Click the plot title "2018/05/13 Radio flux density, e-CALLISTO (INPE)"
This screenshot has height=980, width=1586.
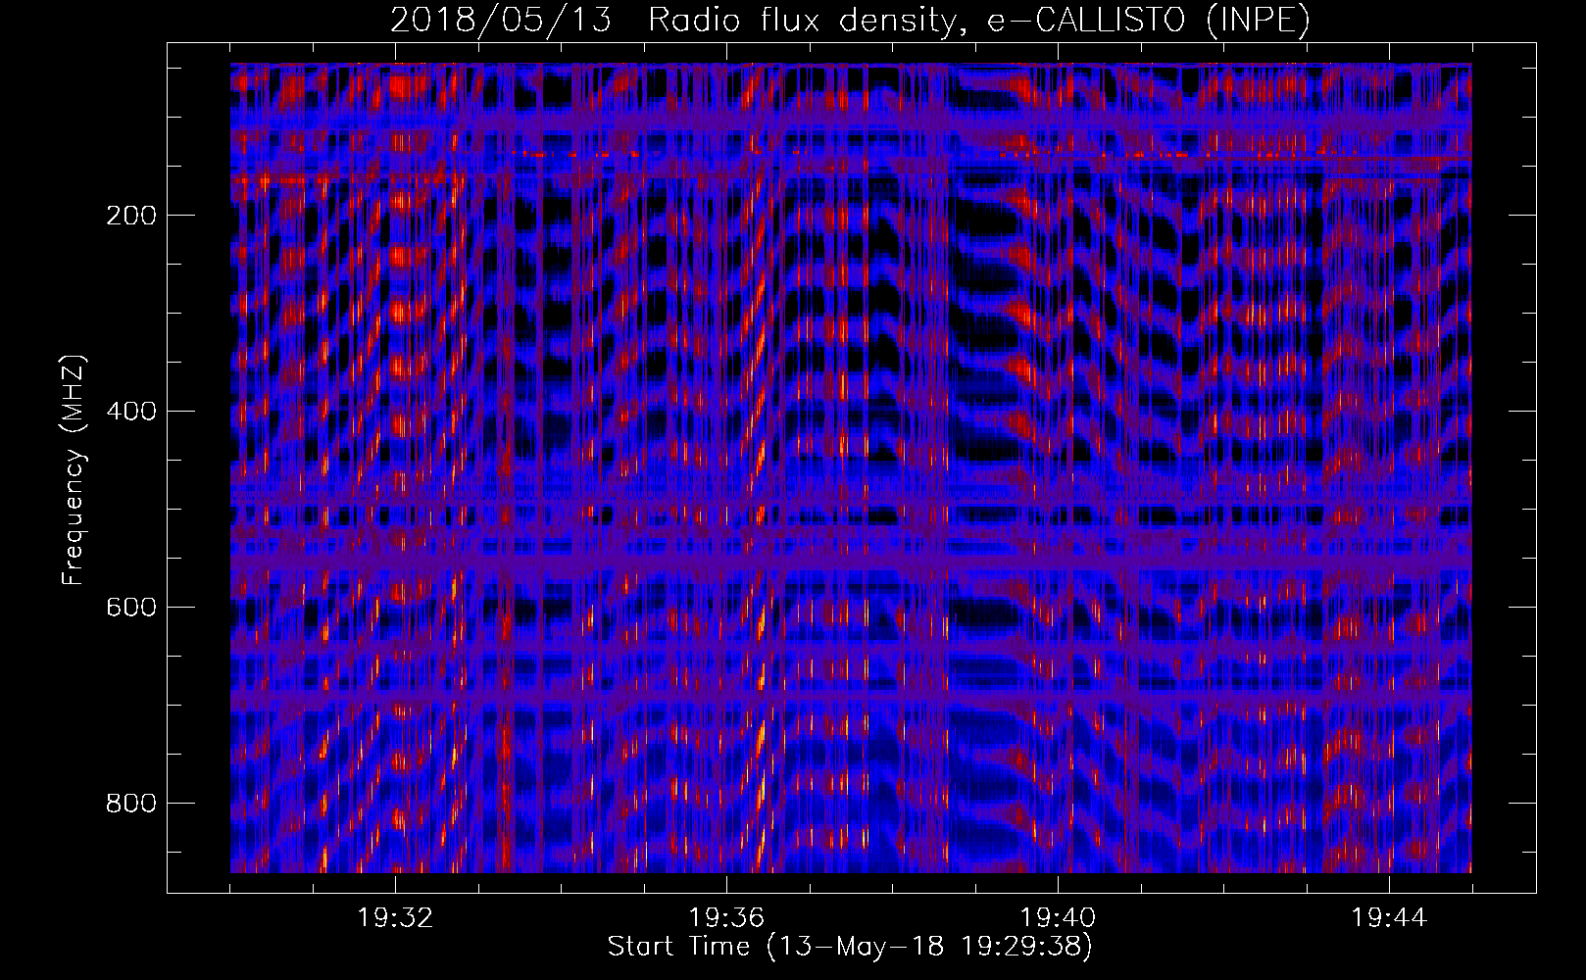click(850, 21)
